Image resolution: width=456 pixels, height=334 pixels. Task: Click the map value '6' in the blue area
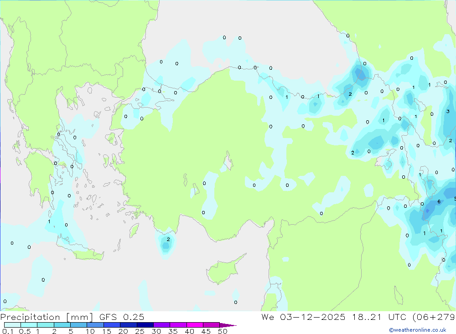point(439,201)
